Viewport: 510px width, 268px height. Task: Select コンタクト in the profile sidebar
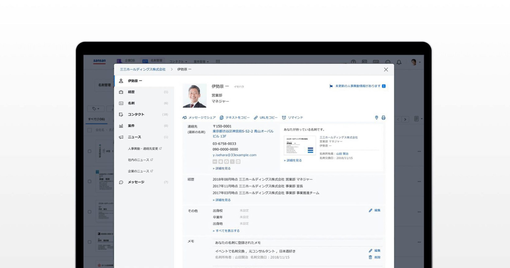click(x=144, y=115)
